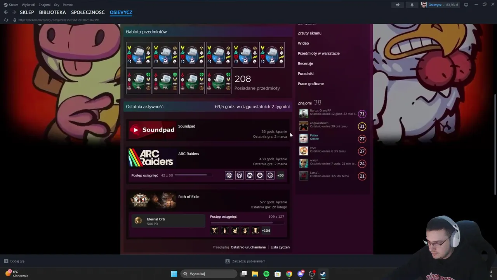
Task: Open Discord from the taskbar
Action: pos(301,274)
